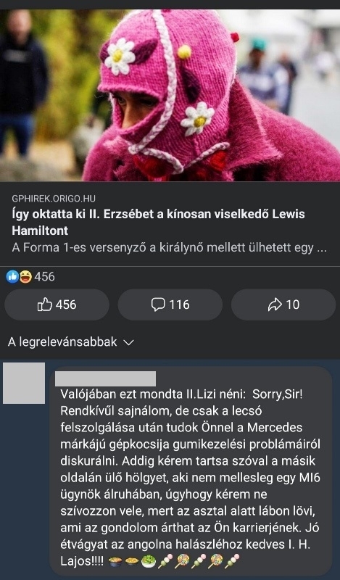
Task: Open the Így oktatta ki II. Erzsébet headline
Action: coord(158,223)
